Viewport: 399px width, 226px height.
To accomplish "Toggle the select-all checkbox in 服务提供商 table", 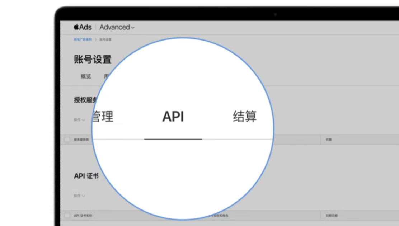I will pos(67,140).
